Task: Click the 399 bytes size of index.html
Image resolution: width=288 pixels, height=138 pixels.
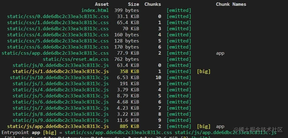Action: point(127,10)
